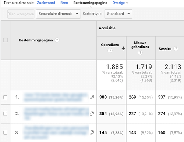Select total users value 1.885

114,67
